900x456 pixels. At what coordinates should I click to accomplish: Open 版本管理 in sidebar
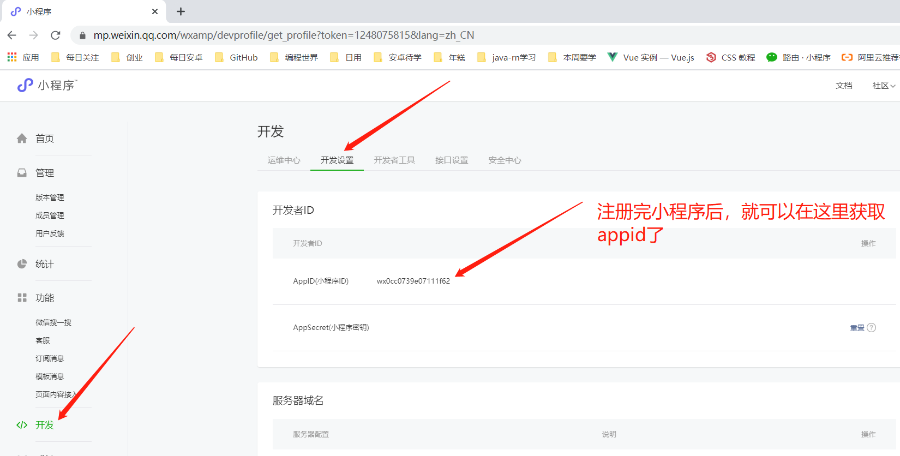[x=50, y=197]
